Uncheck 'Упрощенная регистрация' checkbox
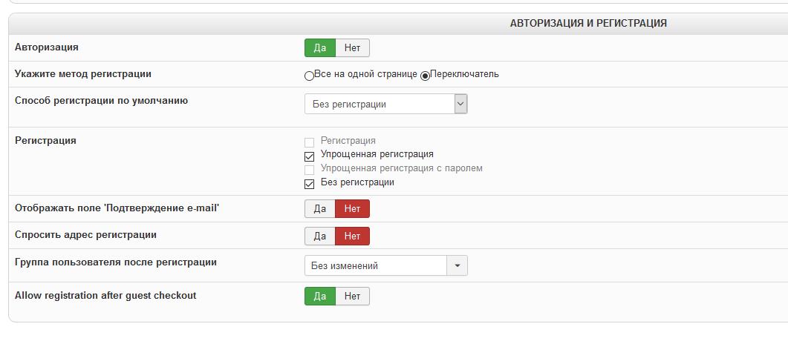 coord(310,156)
